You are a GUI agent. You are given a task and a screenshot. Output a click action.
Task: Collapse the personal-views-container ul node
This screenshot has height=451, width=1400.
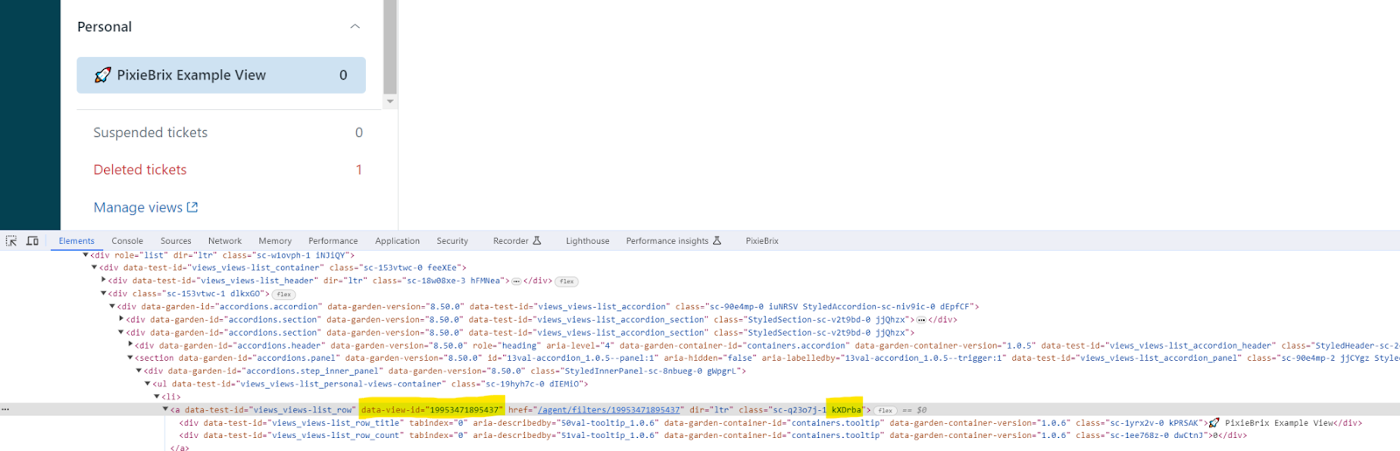(x=148, y=384)
